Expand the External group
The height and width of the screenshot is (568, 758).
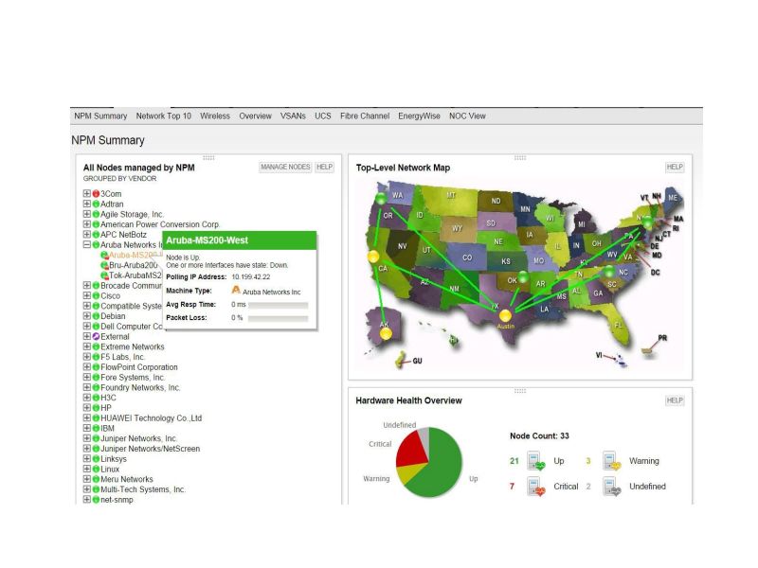[86, 336]
